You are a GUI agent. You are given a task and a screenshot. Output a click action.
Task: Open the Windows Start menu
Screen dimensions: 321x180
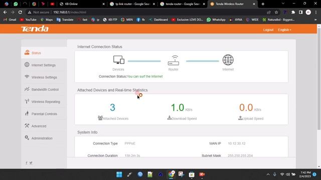click(119, 174)
